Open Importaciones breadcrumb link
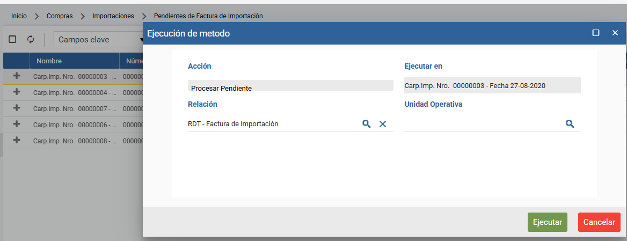This screenshot has height=241, width=627. tap(113, 16)
